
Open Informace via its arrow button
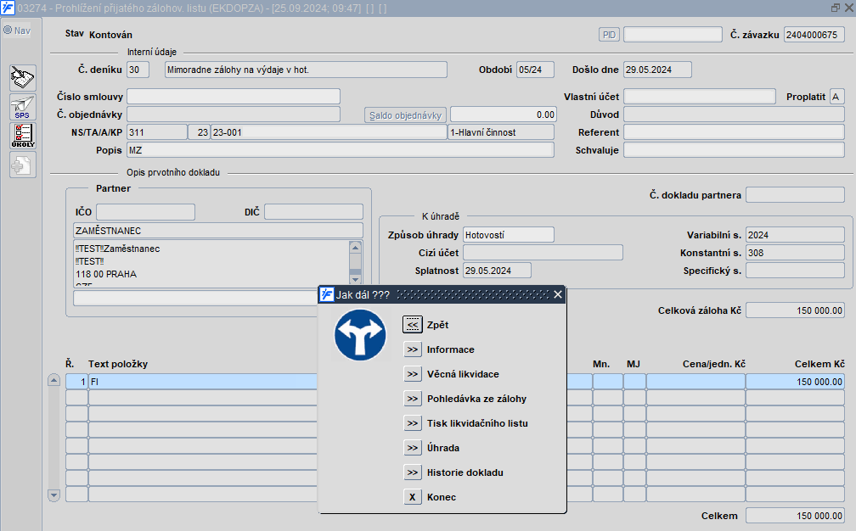click(412, 349)
